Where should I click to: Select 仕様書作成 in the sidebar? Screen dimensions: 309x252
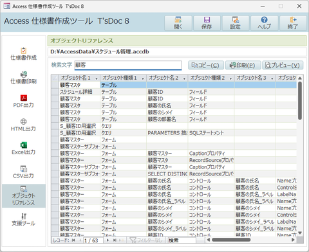pos(24,54)
